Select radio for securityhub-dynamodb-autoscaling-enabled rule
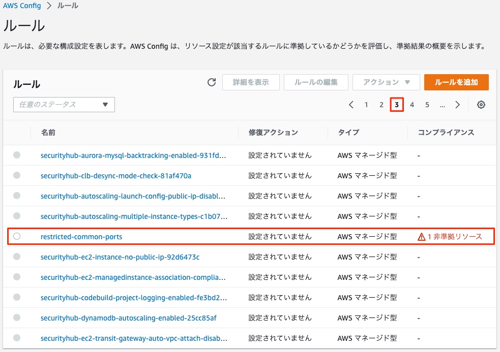This screenshot has width=500, height=352. 17,317
